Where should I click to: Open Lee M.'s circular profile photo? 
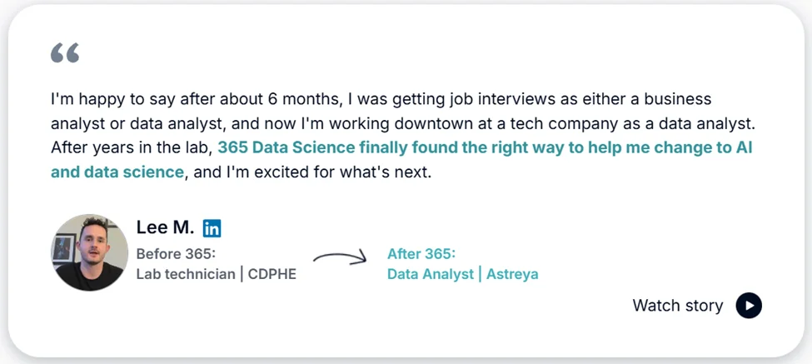89,252
